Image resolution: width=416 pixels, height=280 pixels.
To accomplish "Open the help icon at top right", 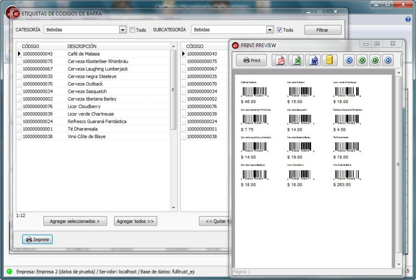I will [x=408, y=19].
